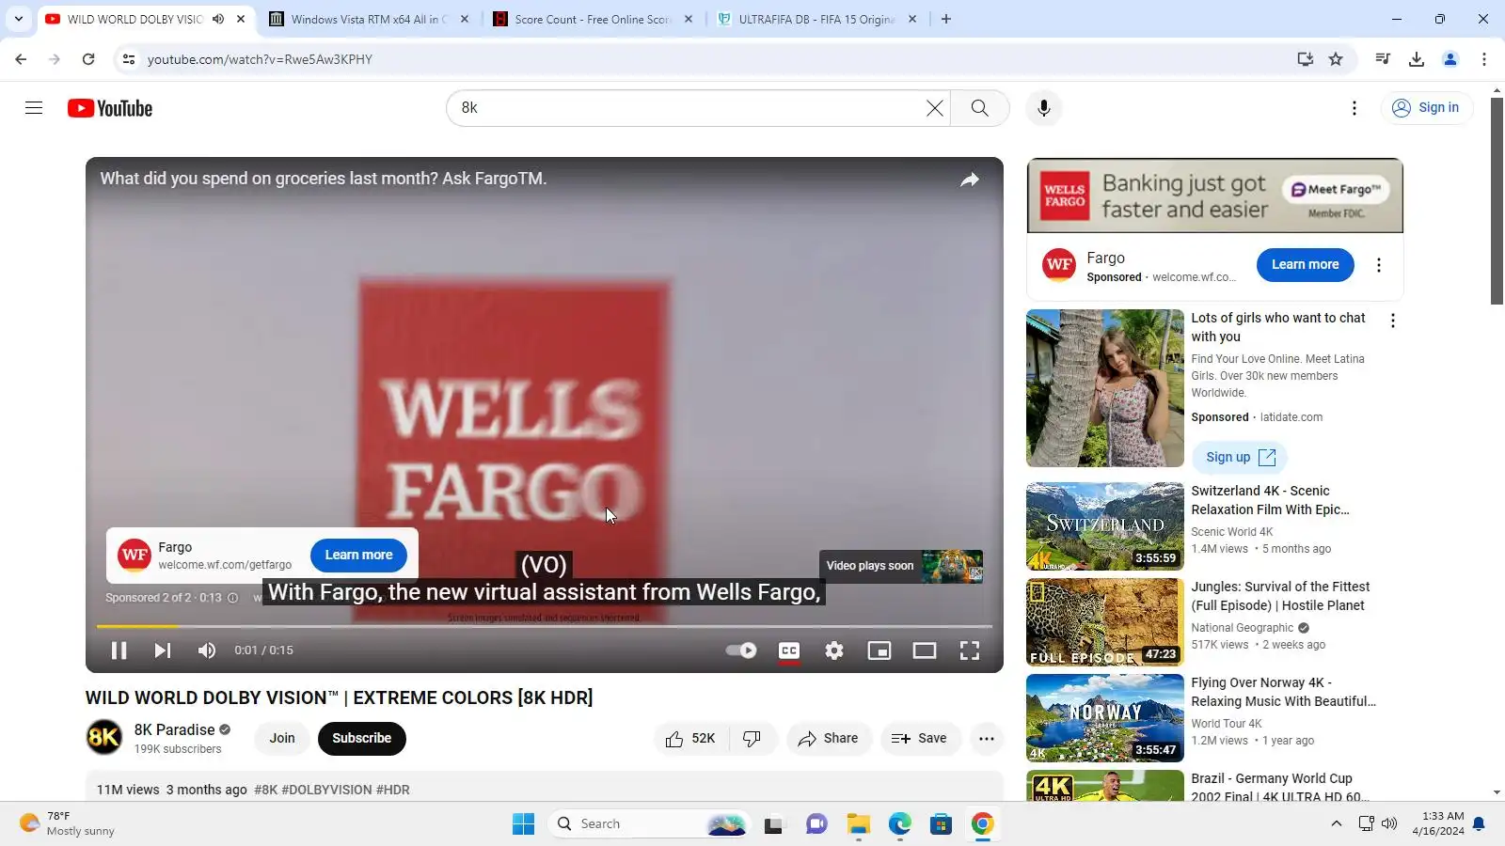Open ad info icon beside Sponsored

(232, 598)
